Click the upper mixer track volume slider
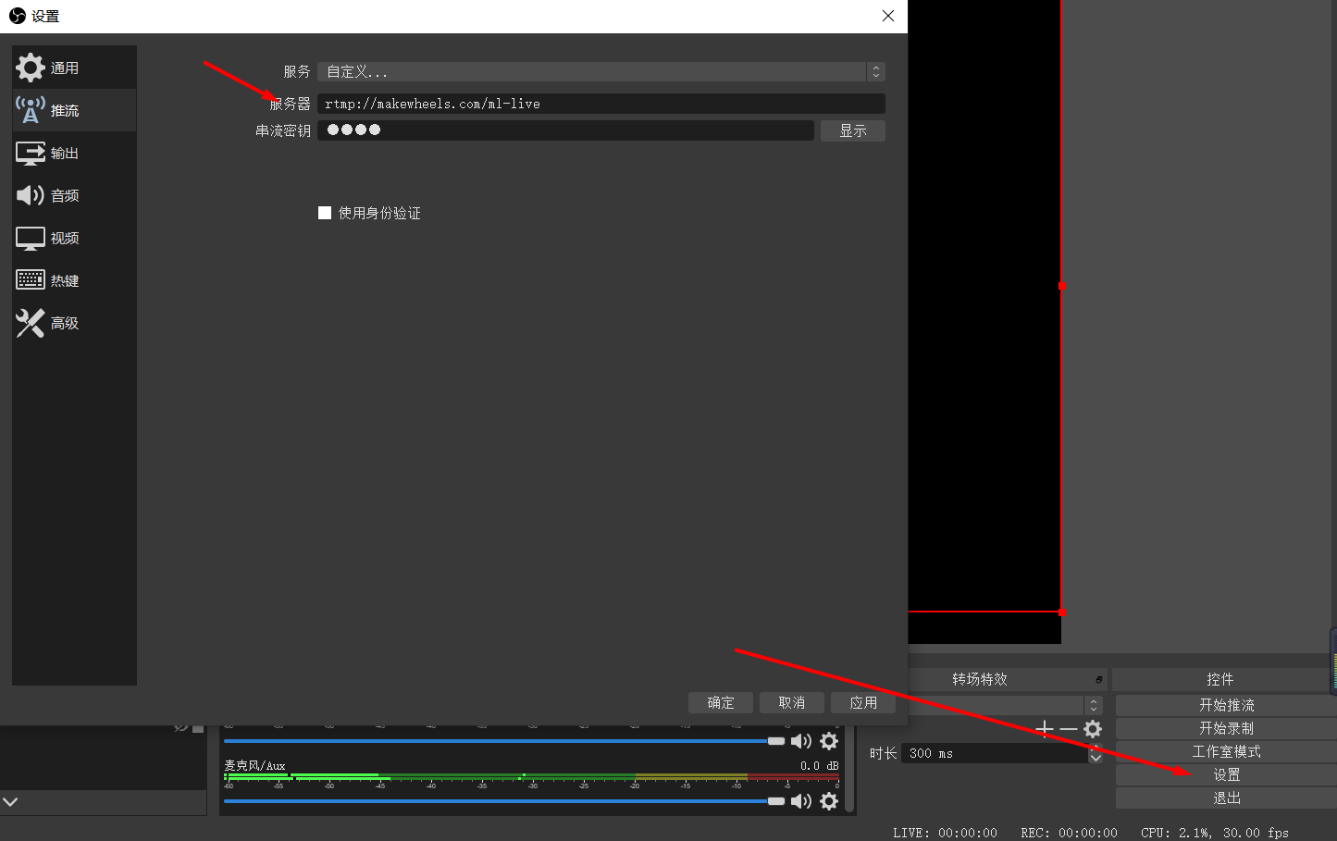 coord(504,741)
